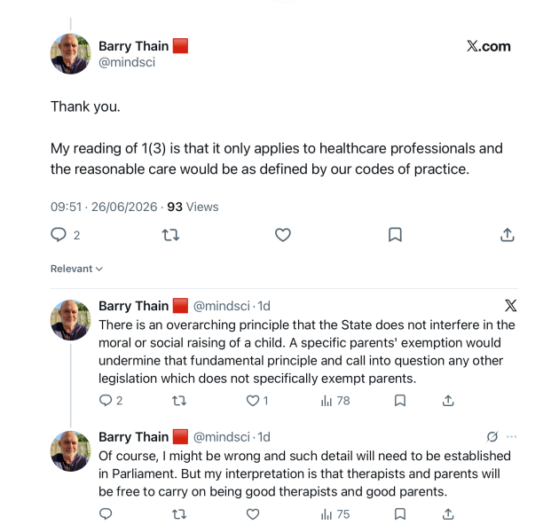Repost the overarching principle reply
This screenshot has width=559, height=532.
click(x=179, y=401)
